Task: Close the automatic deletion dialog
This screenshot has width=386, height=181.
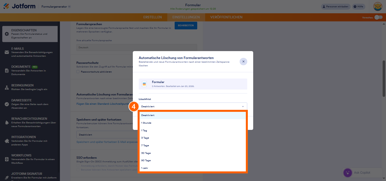Action: (x=243, y=62)
